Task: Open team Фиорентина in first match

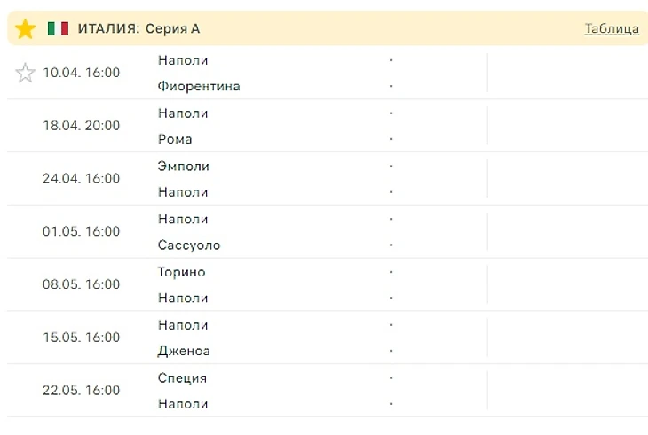Action: [199, 86]
